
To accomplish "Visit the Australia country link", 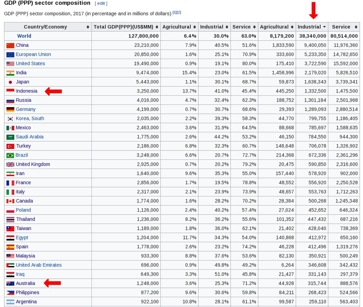I will point(25,283).
